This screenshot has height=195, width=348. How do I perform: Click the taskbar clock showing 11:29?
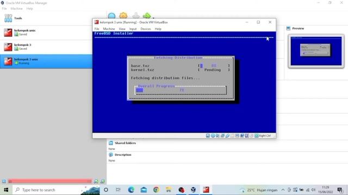point(325,190)
